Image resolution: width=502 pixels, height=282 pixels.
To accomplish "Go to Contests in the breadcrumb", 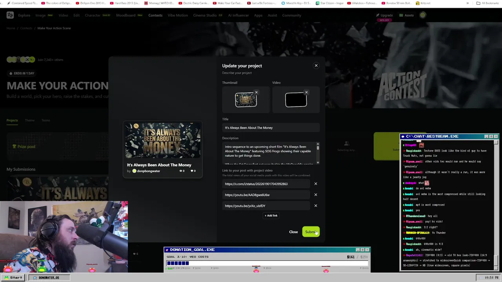I will [x=26, y=28].
